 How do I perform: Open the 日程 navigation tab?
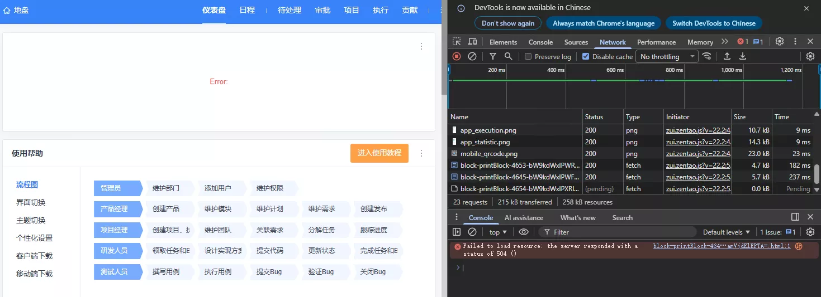pos(247,10)
